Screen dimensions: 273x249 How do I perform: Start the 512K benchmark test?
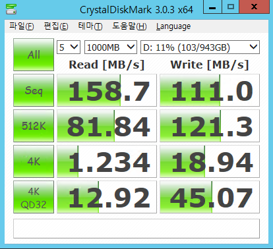tap(34, 126)
